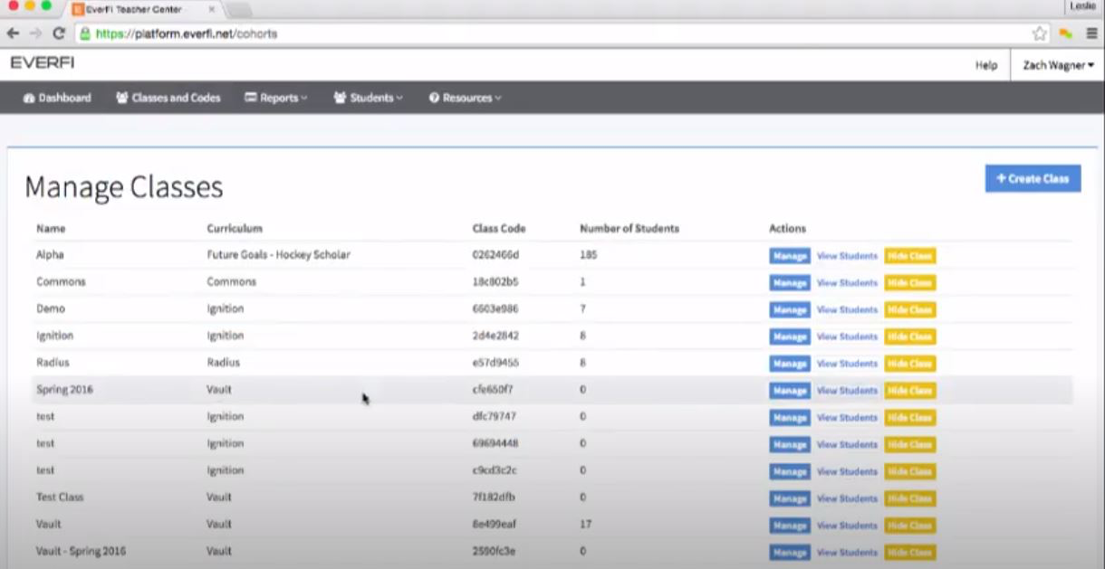Image resolution: width=1105 pixels, height=569 pixels.
Task: Expand the Reports dropdown menu
Action: coord(276,98)
